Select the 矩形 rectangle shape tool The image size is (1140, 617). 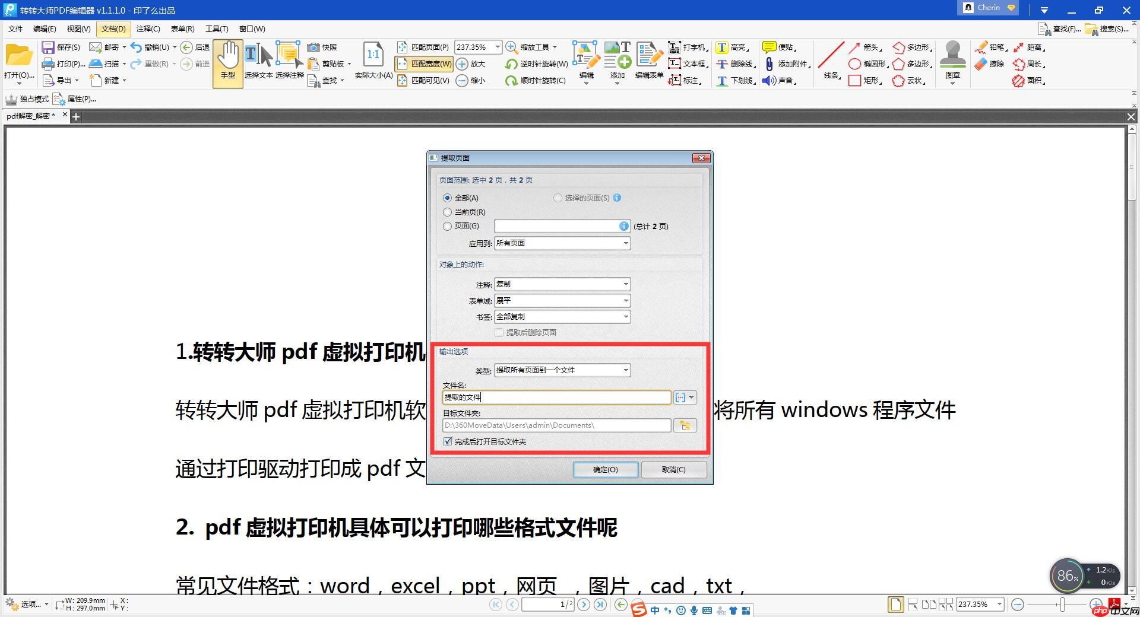click(866, 80)
